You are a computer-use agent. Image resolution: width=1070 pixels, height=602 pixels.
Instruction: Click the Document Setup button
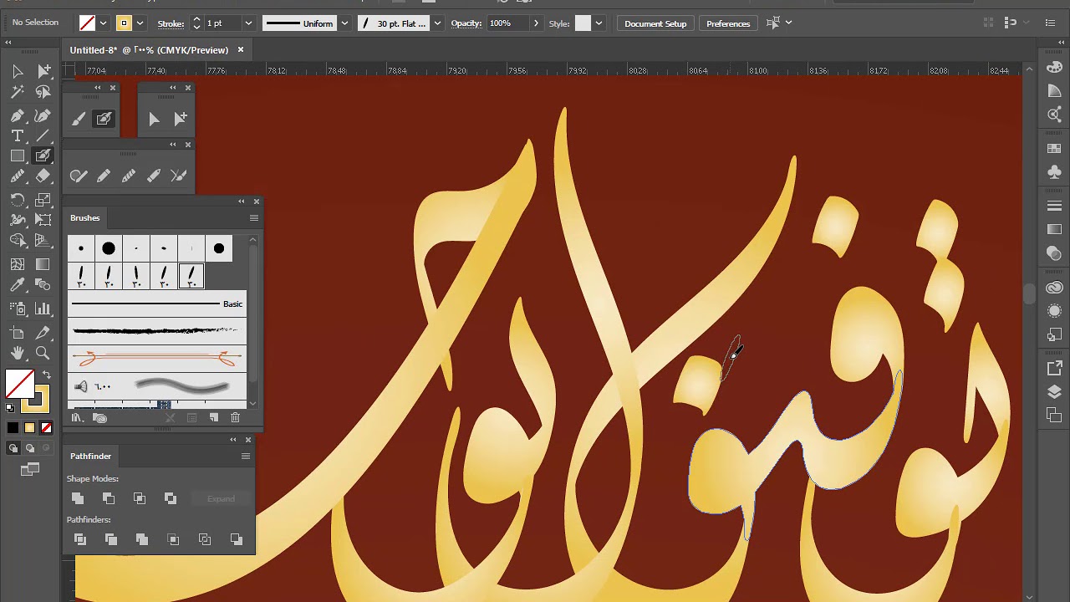tap(655, 23)
